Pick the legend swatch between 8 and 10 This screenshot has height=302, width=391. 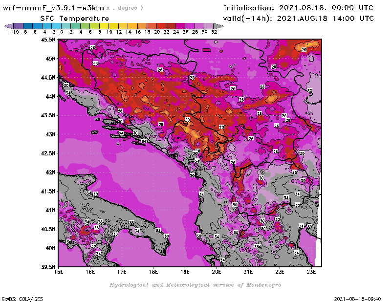pyautogui.click(x=104, y=26)
